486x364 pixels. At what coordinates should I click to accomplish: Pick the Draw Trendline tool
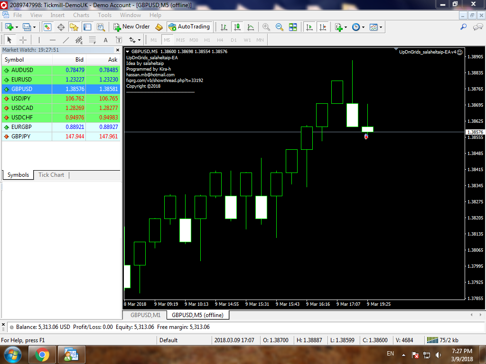click(66, 40)
